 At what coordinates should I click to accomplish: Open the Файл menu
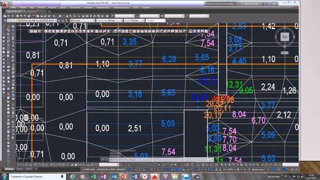(13, 7)
